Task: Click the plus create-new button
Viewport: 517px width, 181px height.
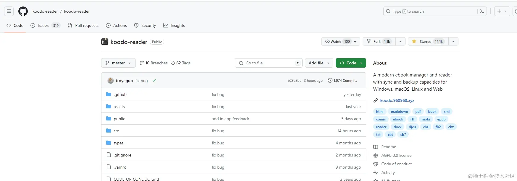Action: pyautogui.click(x=499, y=11)
